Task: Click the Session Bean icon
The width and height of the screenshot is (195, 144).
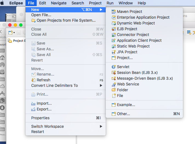Action: click(x=114, y=73)
